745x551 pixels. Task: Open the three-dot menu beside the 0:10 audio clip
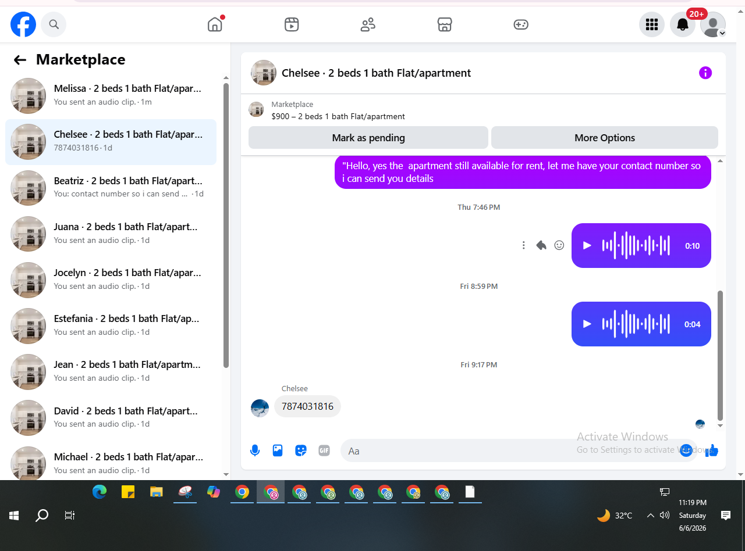click(524, 245)
